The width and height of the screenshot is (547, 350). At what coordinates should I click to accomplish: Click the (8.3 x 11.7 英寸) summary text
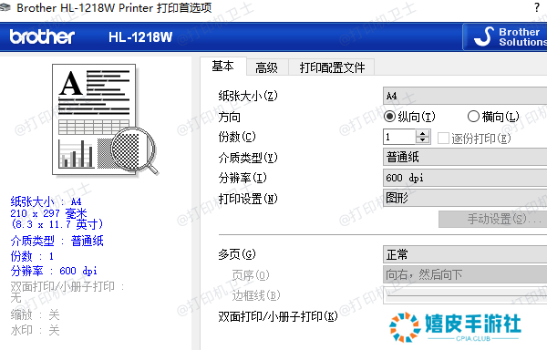57,224
